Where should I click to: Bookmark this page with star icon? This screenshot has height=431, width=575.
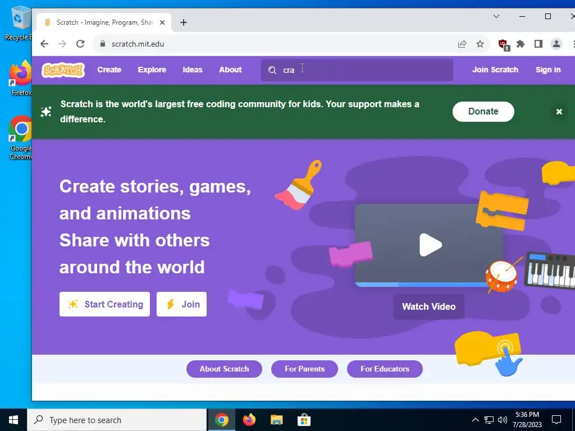pyautogui.click(x=480, y=44)
